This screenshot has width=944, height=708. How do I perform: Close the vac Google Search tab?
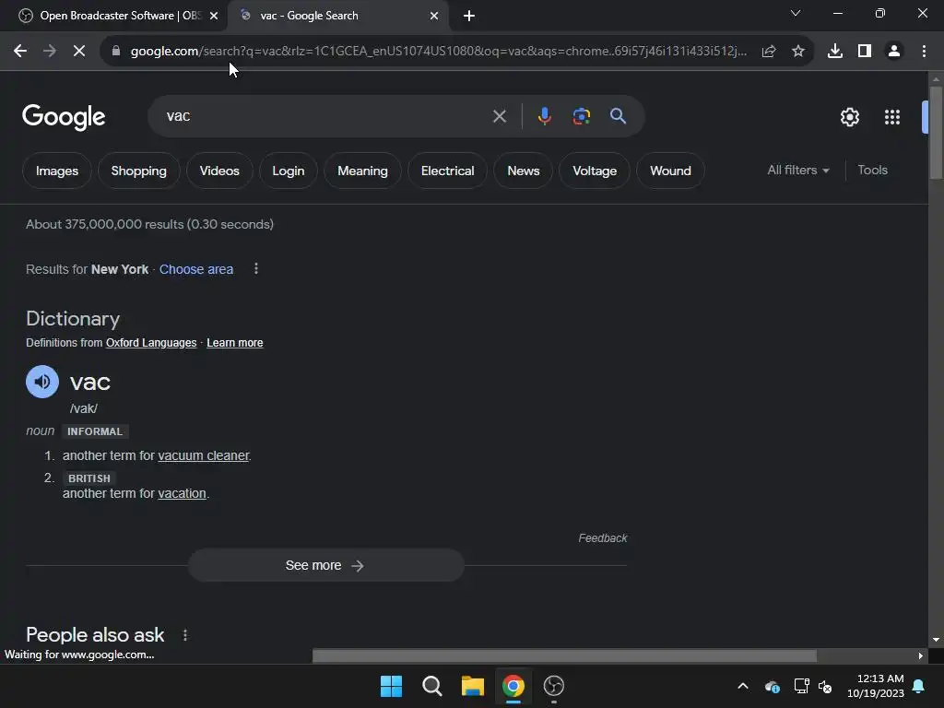(434, 16)
